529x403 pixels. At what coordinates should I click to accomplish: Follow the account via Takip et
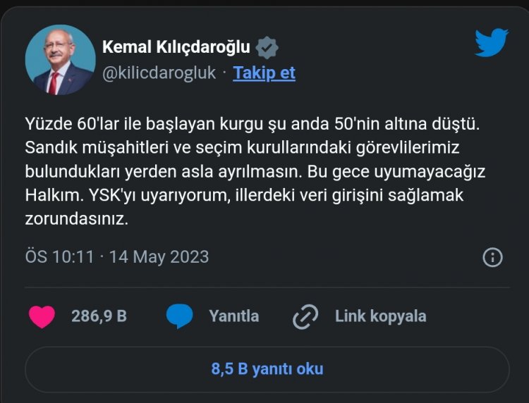point(264,73)
